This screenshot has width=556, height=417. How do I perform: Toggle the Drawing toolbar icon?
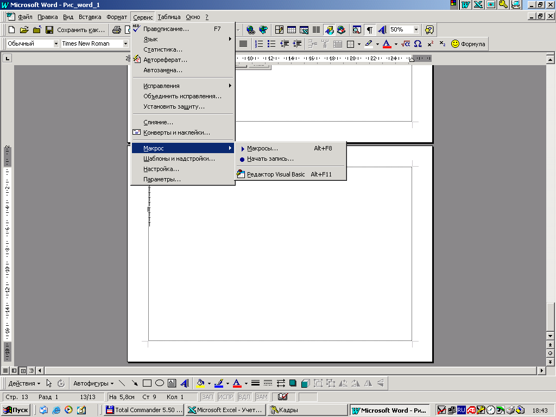coord(329,30)
